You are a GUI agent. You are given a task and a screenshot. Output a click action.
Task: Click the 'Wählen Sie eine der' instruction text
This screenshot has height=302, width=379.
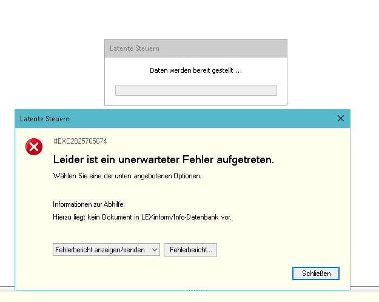127,176
